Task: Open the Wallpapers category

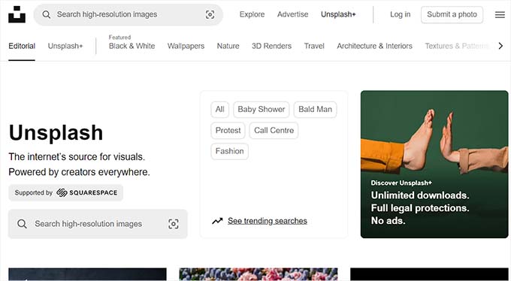Action: (x=186, y=46)
